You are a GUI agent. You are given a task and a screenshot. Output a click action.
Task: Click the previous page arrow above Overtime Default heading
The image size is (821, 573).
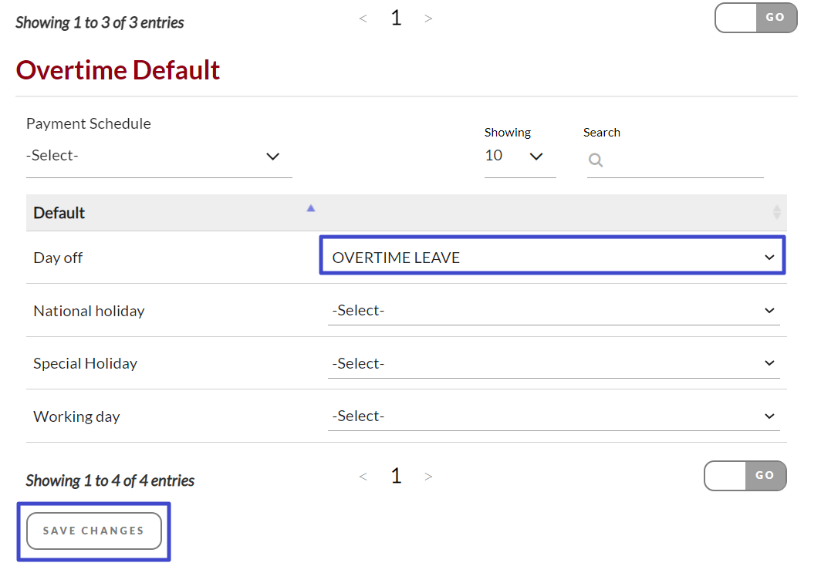363,19
